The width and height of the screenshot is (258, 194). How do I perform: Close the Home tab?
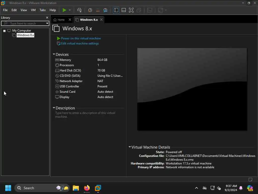[70, 20]
